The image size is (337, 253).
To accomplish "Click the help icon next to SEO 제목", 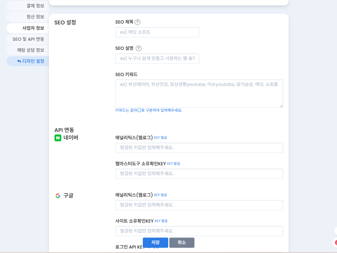I will tap(137, 22).
